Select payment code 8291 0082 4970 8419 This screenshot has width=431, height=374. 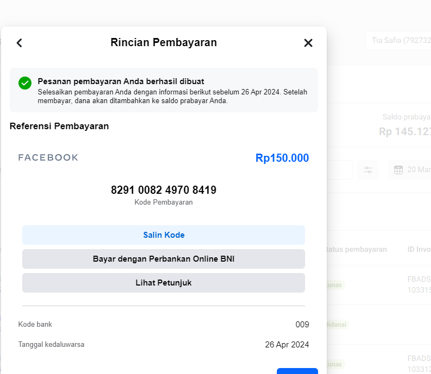(163, 190)
